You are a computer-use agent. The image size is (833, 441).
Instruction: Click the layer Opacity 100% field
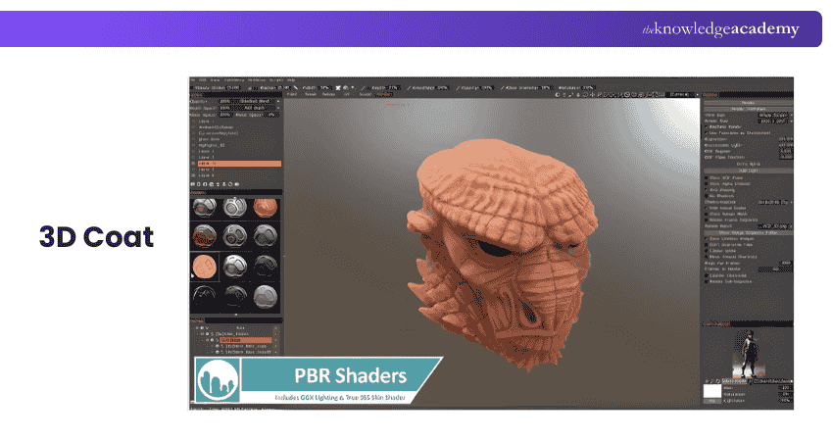click(x=225, y=101)
